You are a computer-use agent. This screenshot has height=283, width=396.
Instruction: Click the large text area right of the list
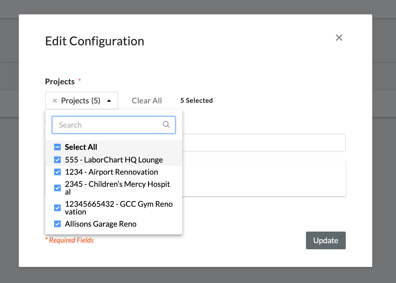coord(262,178)
